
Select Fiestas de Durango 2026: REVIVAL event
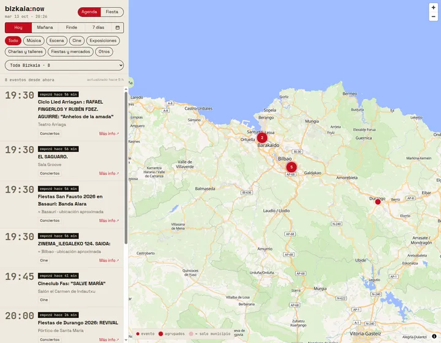[78, 323]
